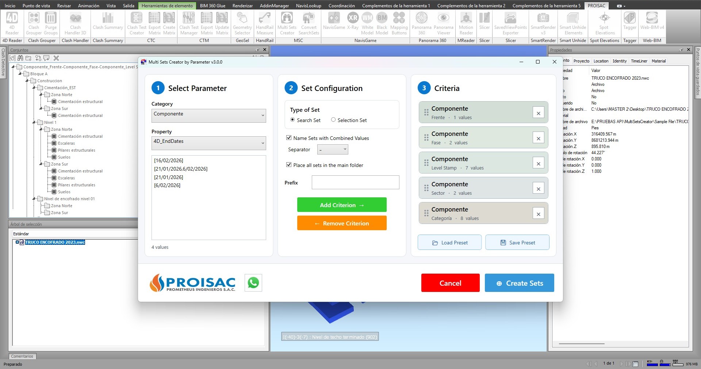Open the Category dropdown

[x=209, y=115]
